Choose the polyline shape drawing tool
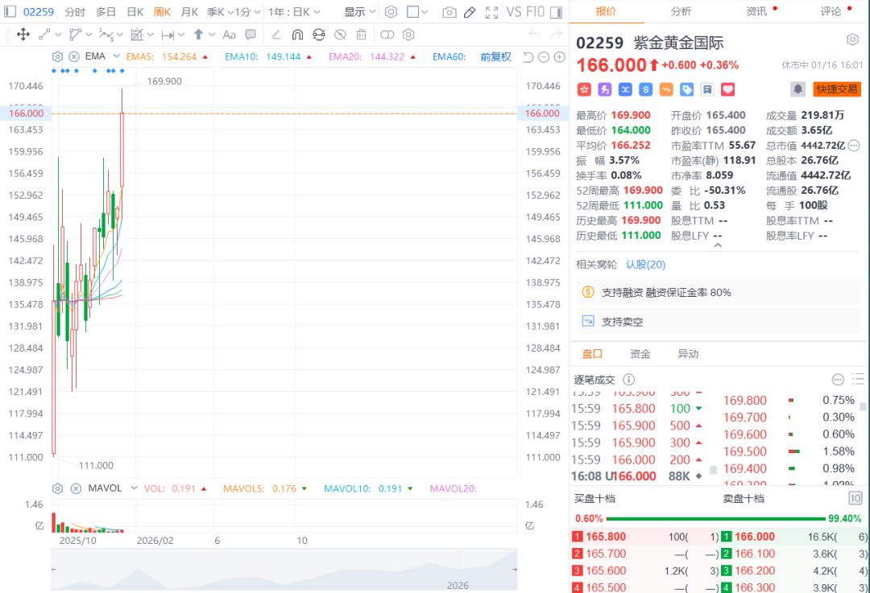 coord(75,35)
